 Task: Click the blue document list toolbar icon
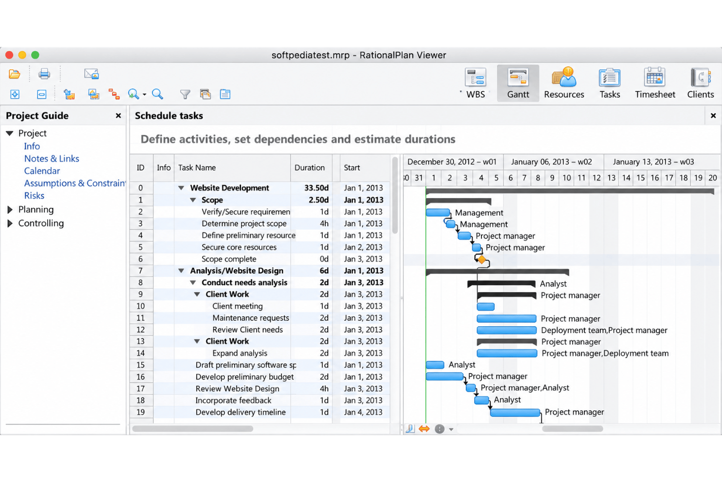point(225,94)
